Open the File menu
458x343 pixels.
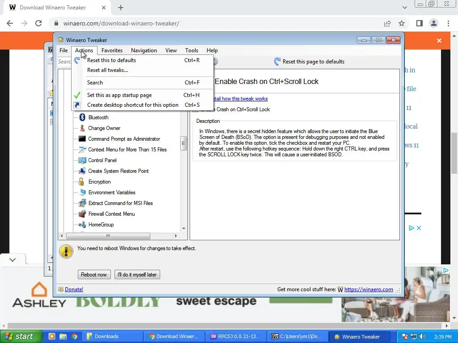64,50
